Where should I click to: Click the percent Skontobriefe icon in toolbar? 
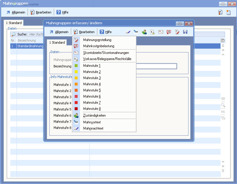pos(161,32)
